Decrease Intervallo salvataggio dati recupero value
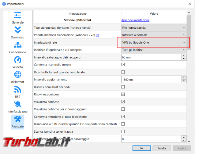The width and height of the screenshot is (199, 154). [x=184, y=59]
